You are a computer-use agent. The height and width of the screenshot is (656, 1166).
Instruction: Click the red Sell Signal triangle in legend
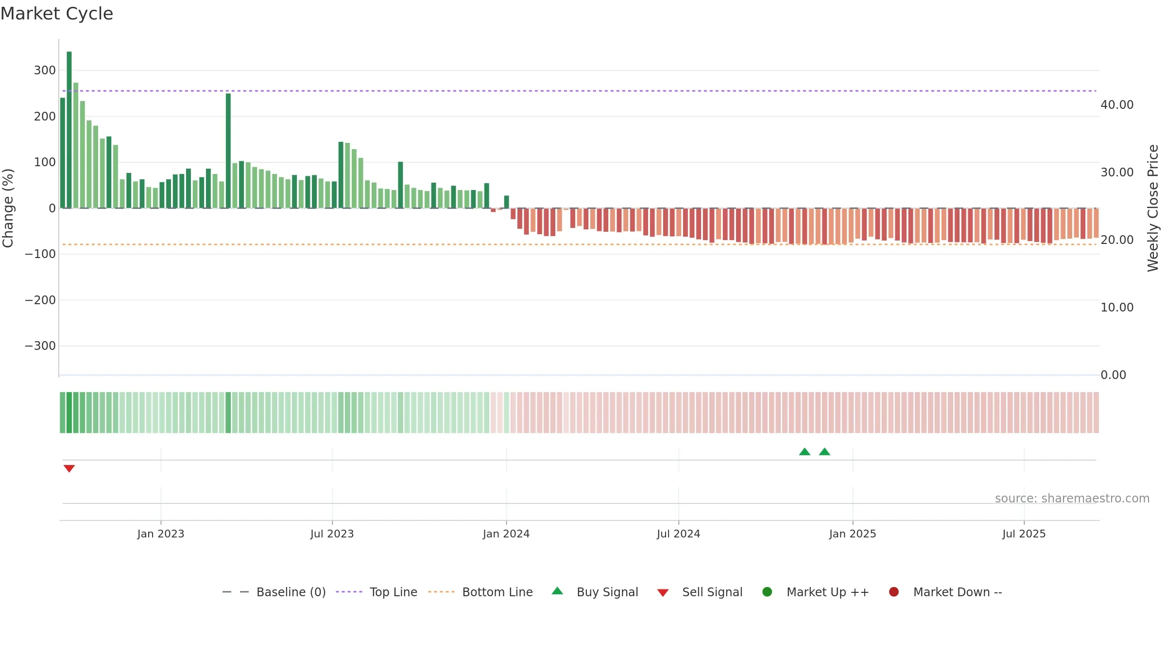pos(663,593)
